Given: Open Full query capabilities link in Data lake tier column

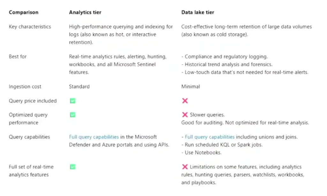Looking at the screenshot, I should (210, 137).
